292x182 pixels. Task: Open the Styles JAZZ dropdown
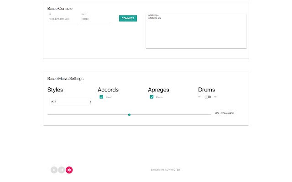pos(70,101)
